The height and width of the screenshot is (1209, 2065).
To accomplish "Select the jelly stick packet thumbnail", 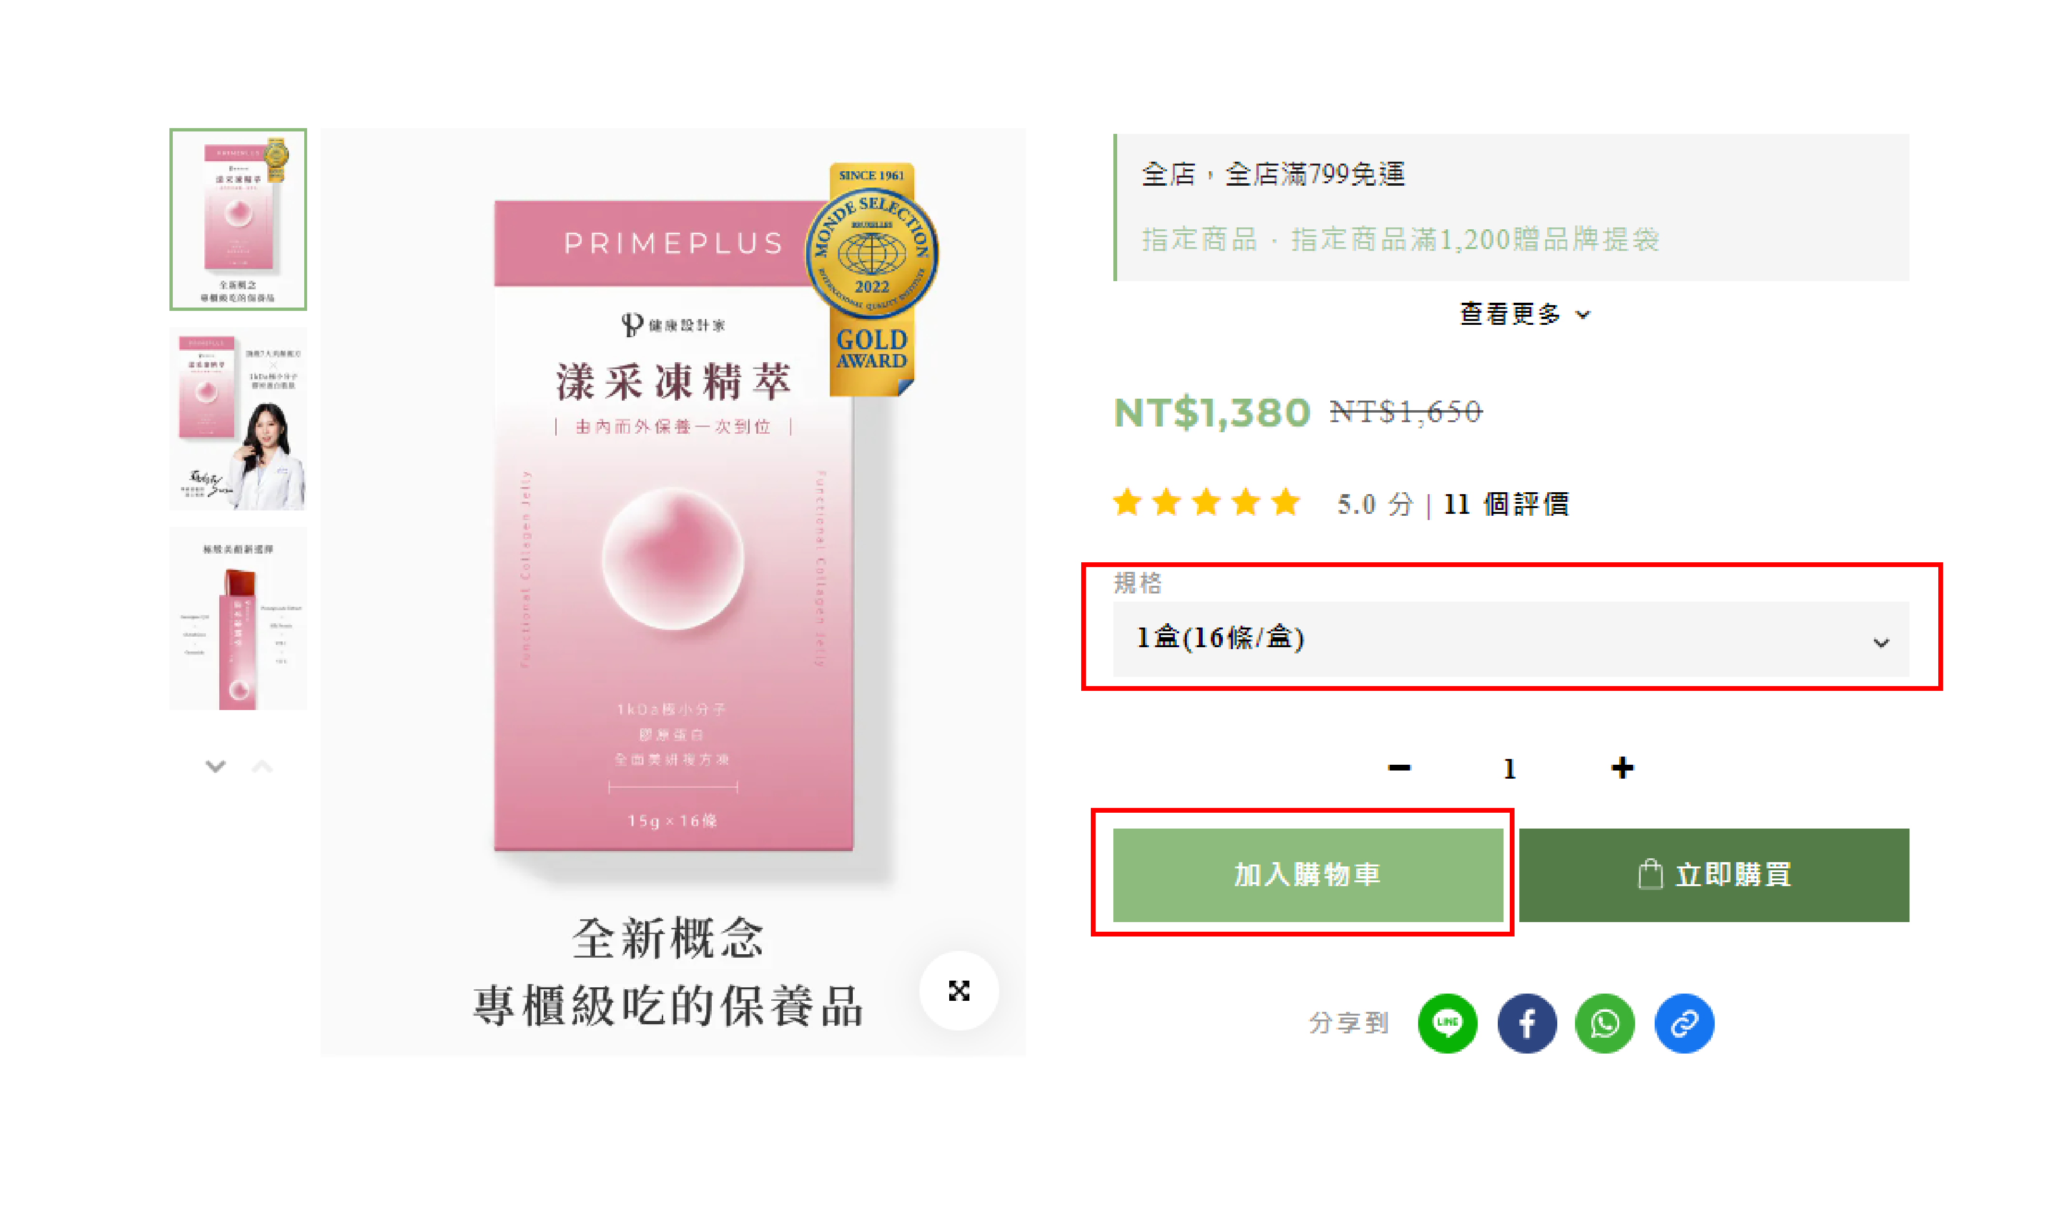I will tap(239, 618).
